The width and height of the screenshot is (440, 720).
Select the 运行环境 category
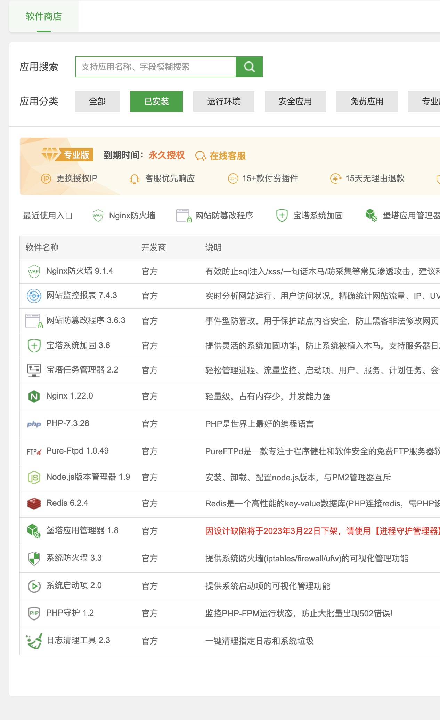pyautogui.click(x=224, y=102)
